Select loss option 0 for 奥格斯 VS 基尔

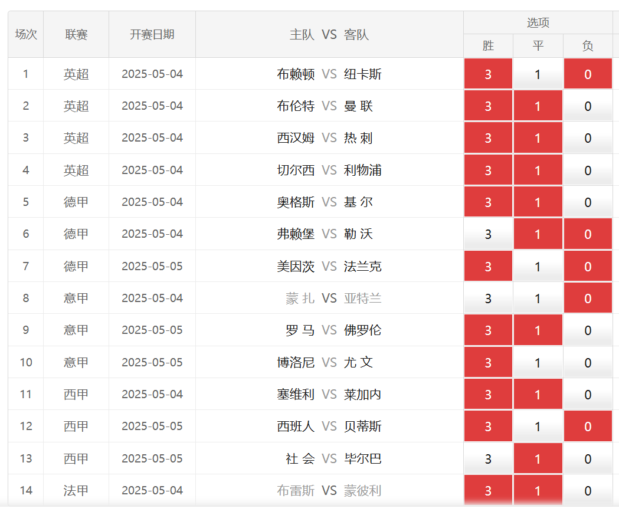[x=588, y=202]
